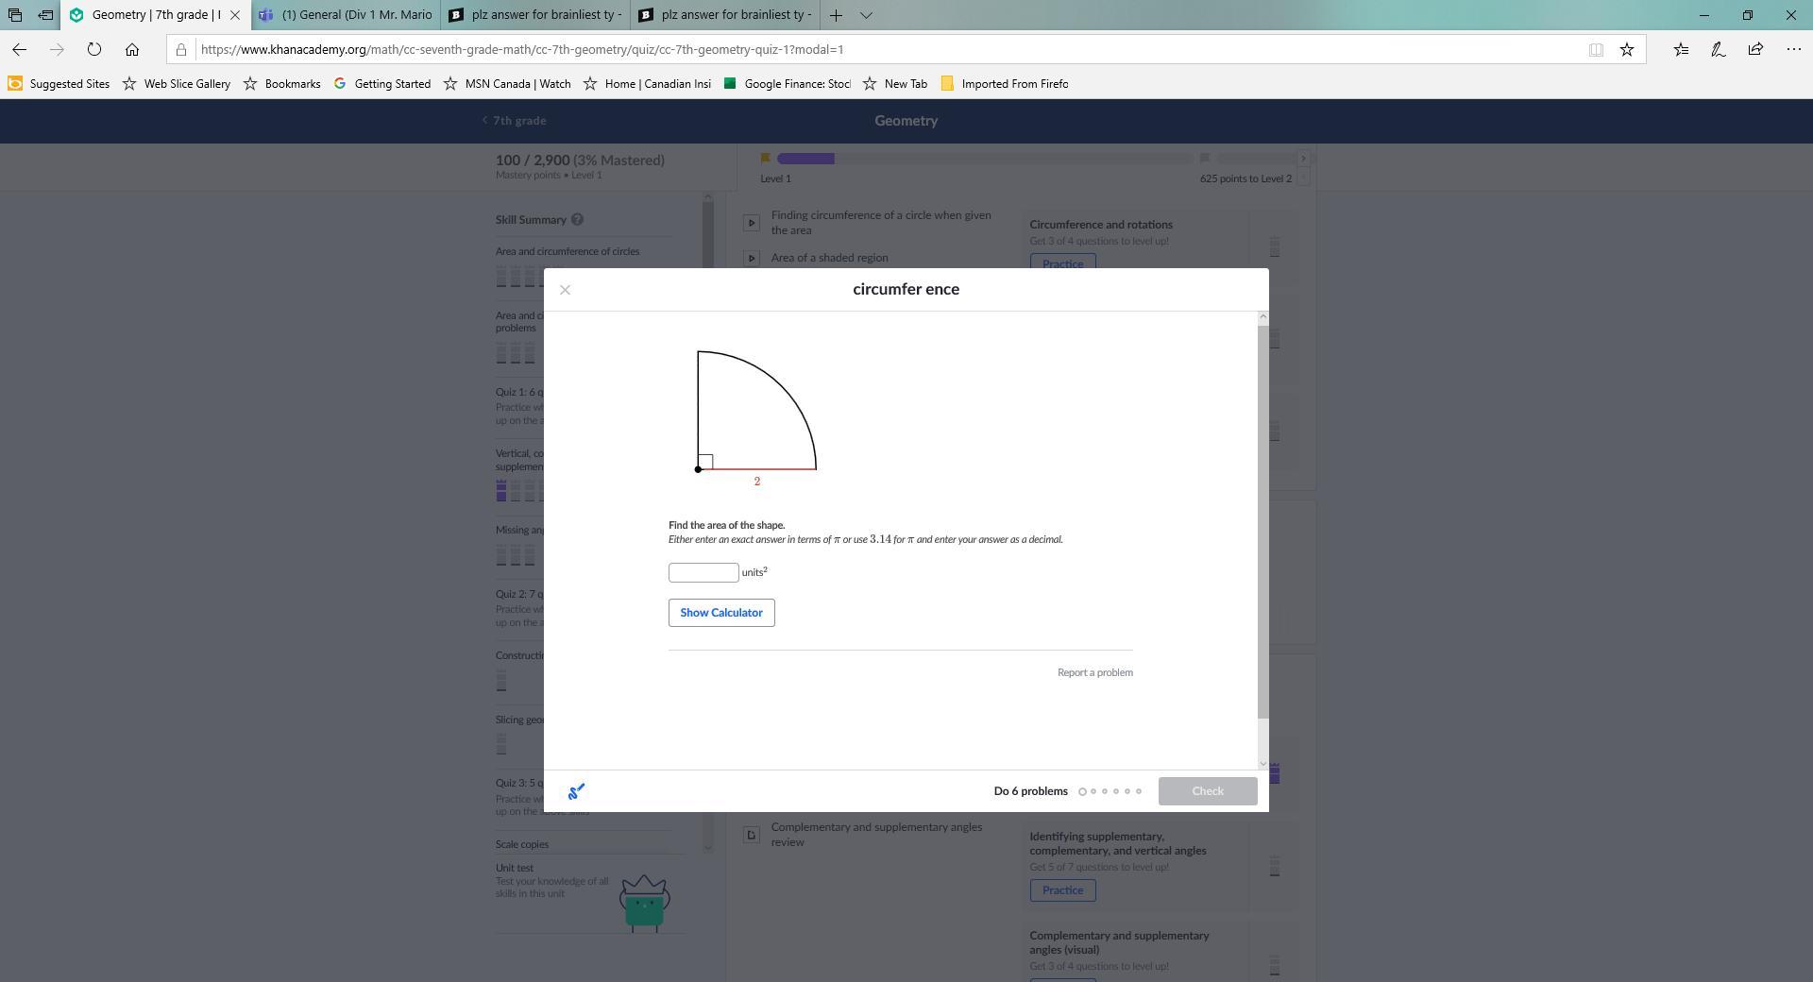Open the New Tab bookmark

(895, 84)
